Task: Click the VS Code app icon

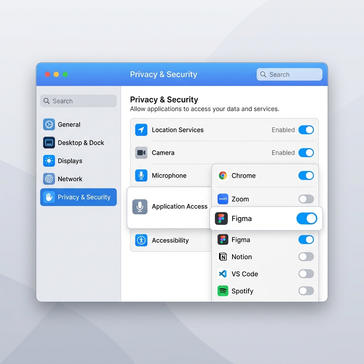Action: coord(223,274)
